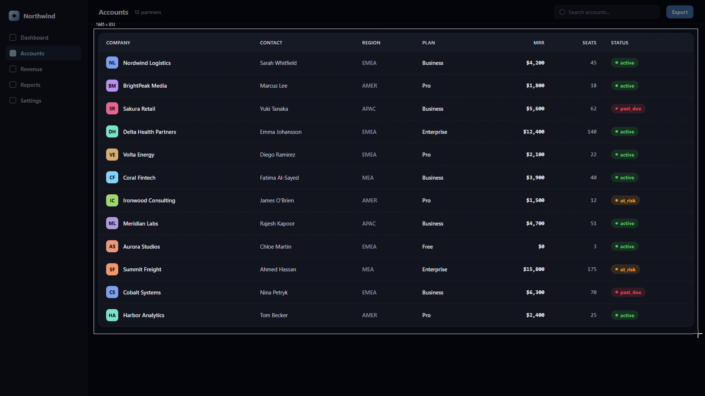Click contact Tom Becker
This screenshot has width=705, height=396.
coord(274,315)
